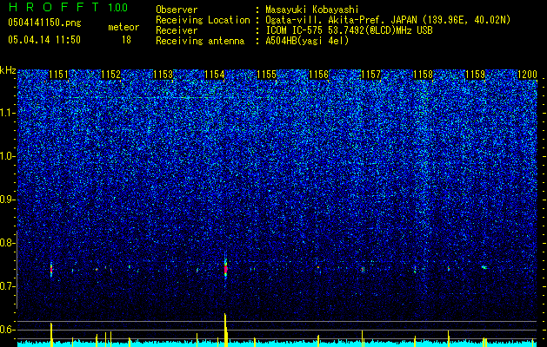Viewport: 547px width, 347px height.
Task: Click the 1156 time marker
Action: (319, 74)
